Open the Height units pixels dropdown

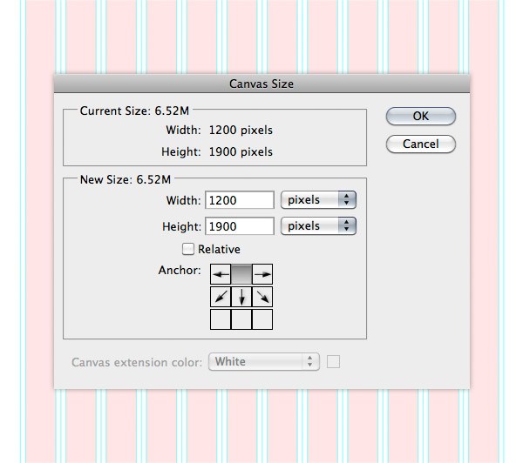click(x=318, y=226)
